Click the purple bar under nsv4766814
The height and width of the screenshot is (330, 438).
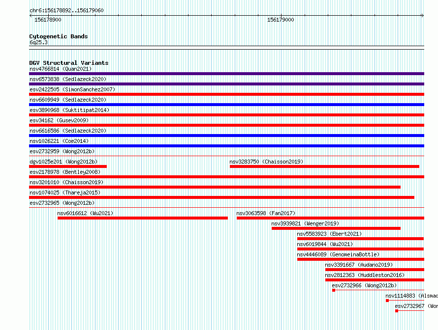click(x=226, y=74)
